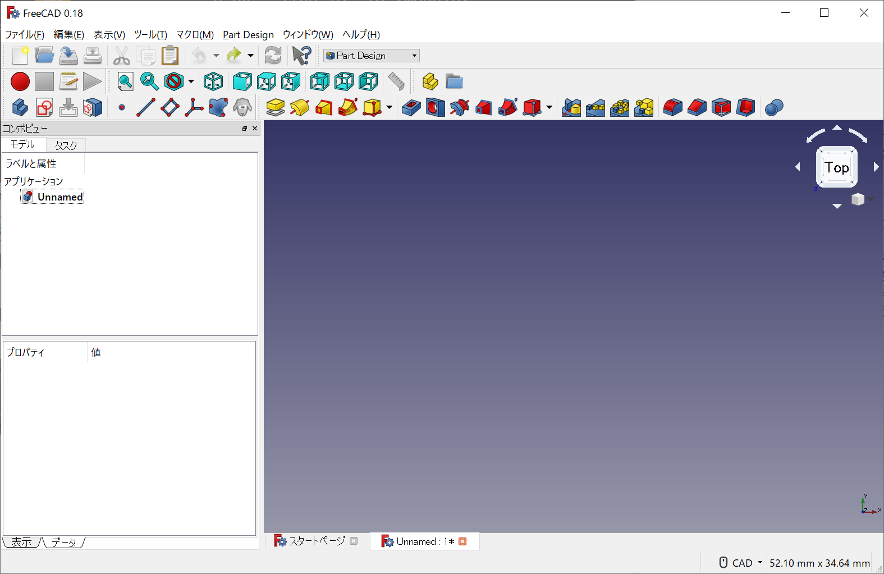The width and height of the screenshot is (884, 574).
Task: Close the Unnamed : 1 tab
Action: point(462,541)
